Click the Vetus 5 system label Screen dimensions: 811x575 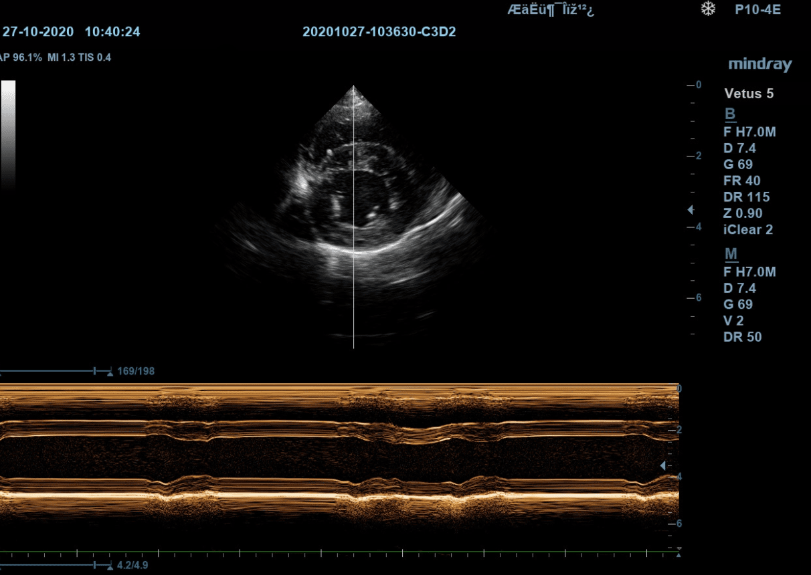pyautogui.click(x=749, y=94)
